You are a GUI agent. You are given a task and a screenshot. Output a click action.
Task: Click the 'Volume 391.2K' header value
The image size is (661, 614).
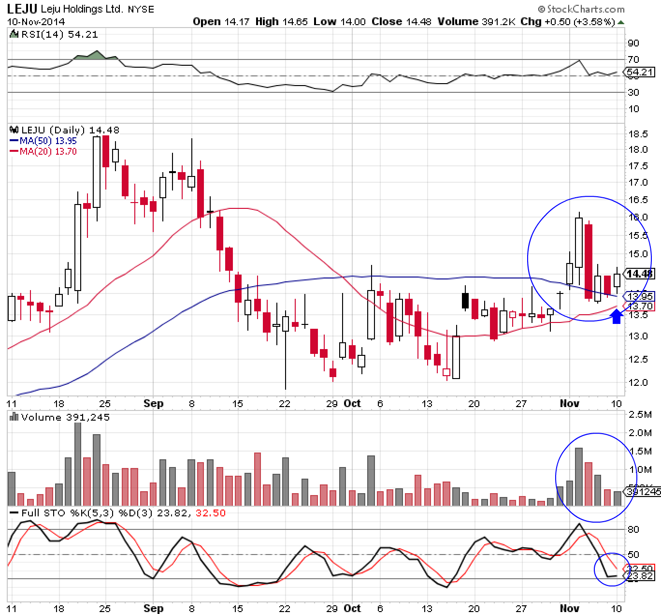[x=476, y=22]
